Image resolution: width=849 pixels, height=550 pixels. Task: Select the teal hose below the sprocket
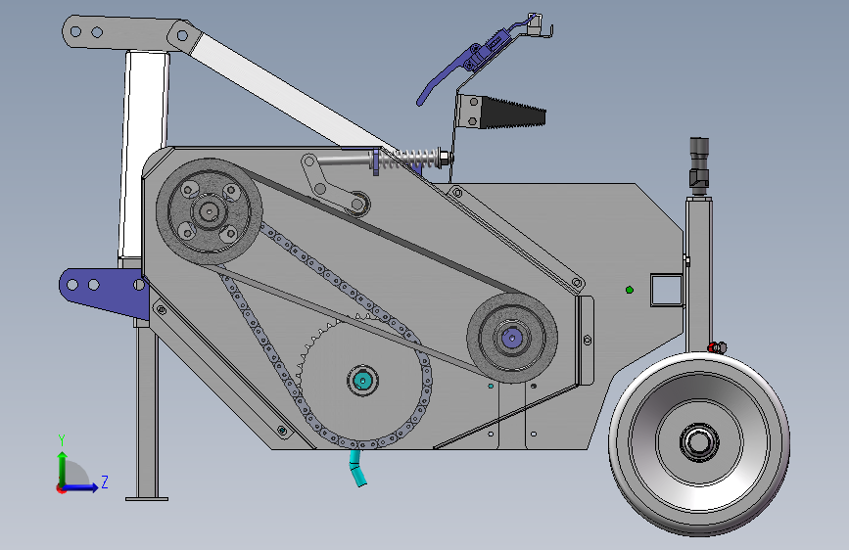pos(356,467)
